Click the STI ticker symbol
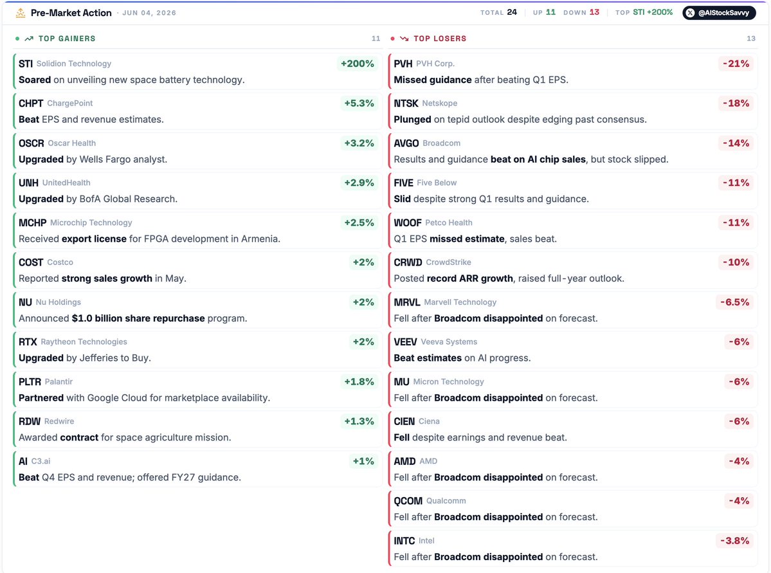The height and width of the screenshot is (573, 771). [26, 64]
